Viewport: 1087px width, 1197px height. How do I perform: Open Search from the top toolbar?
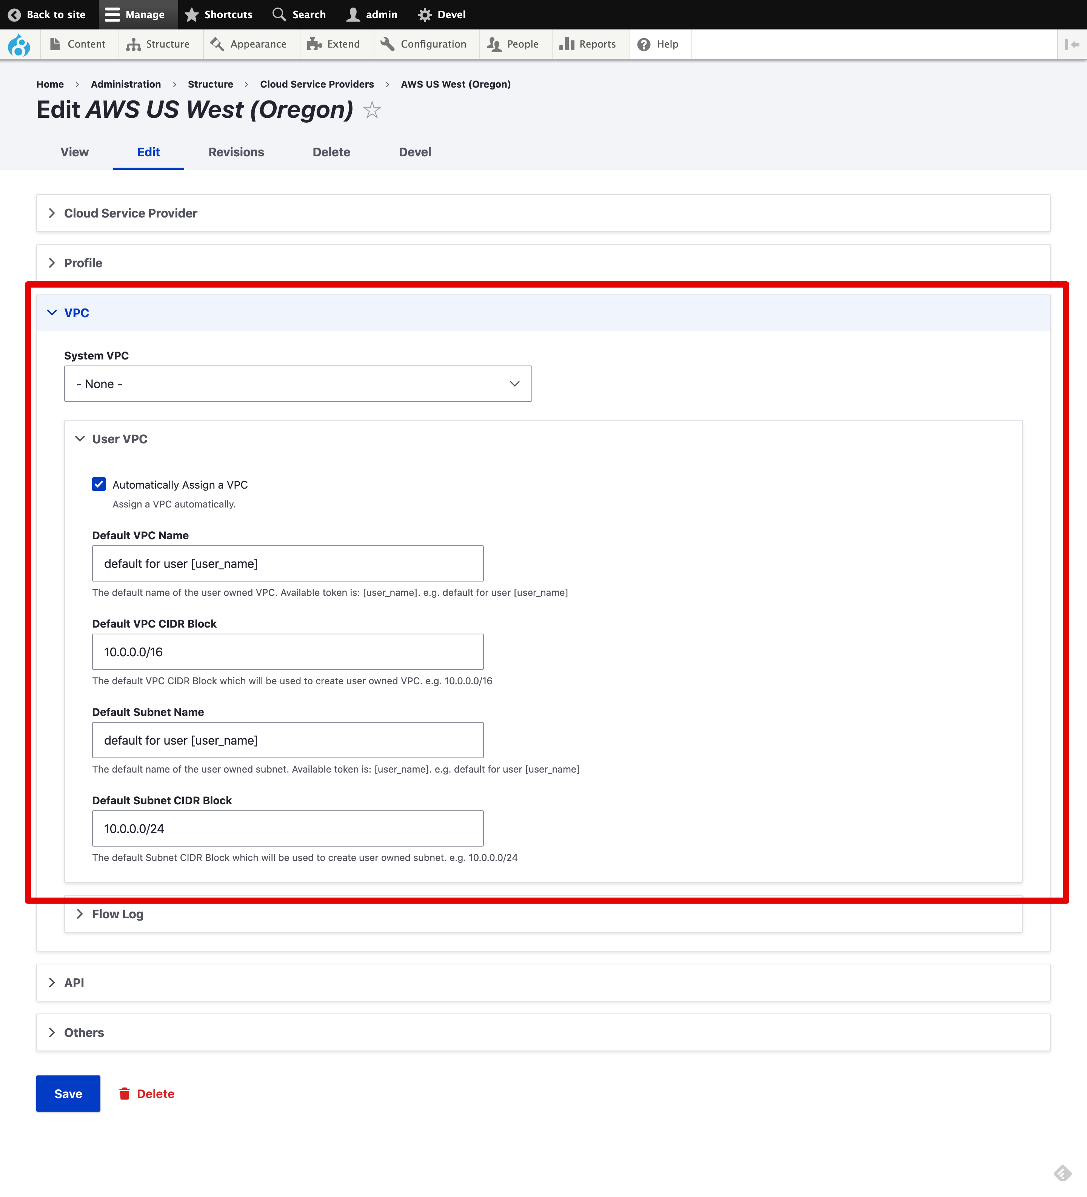pyautogui.click(x=299, y=15)
